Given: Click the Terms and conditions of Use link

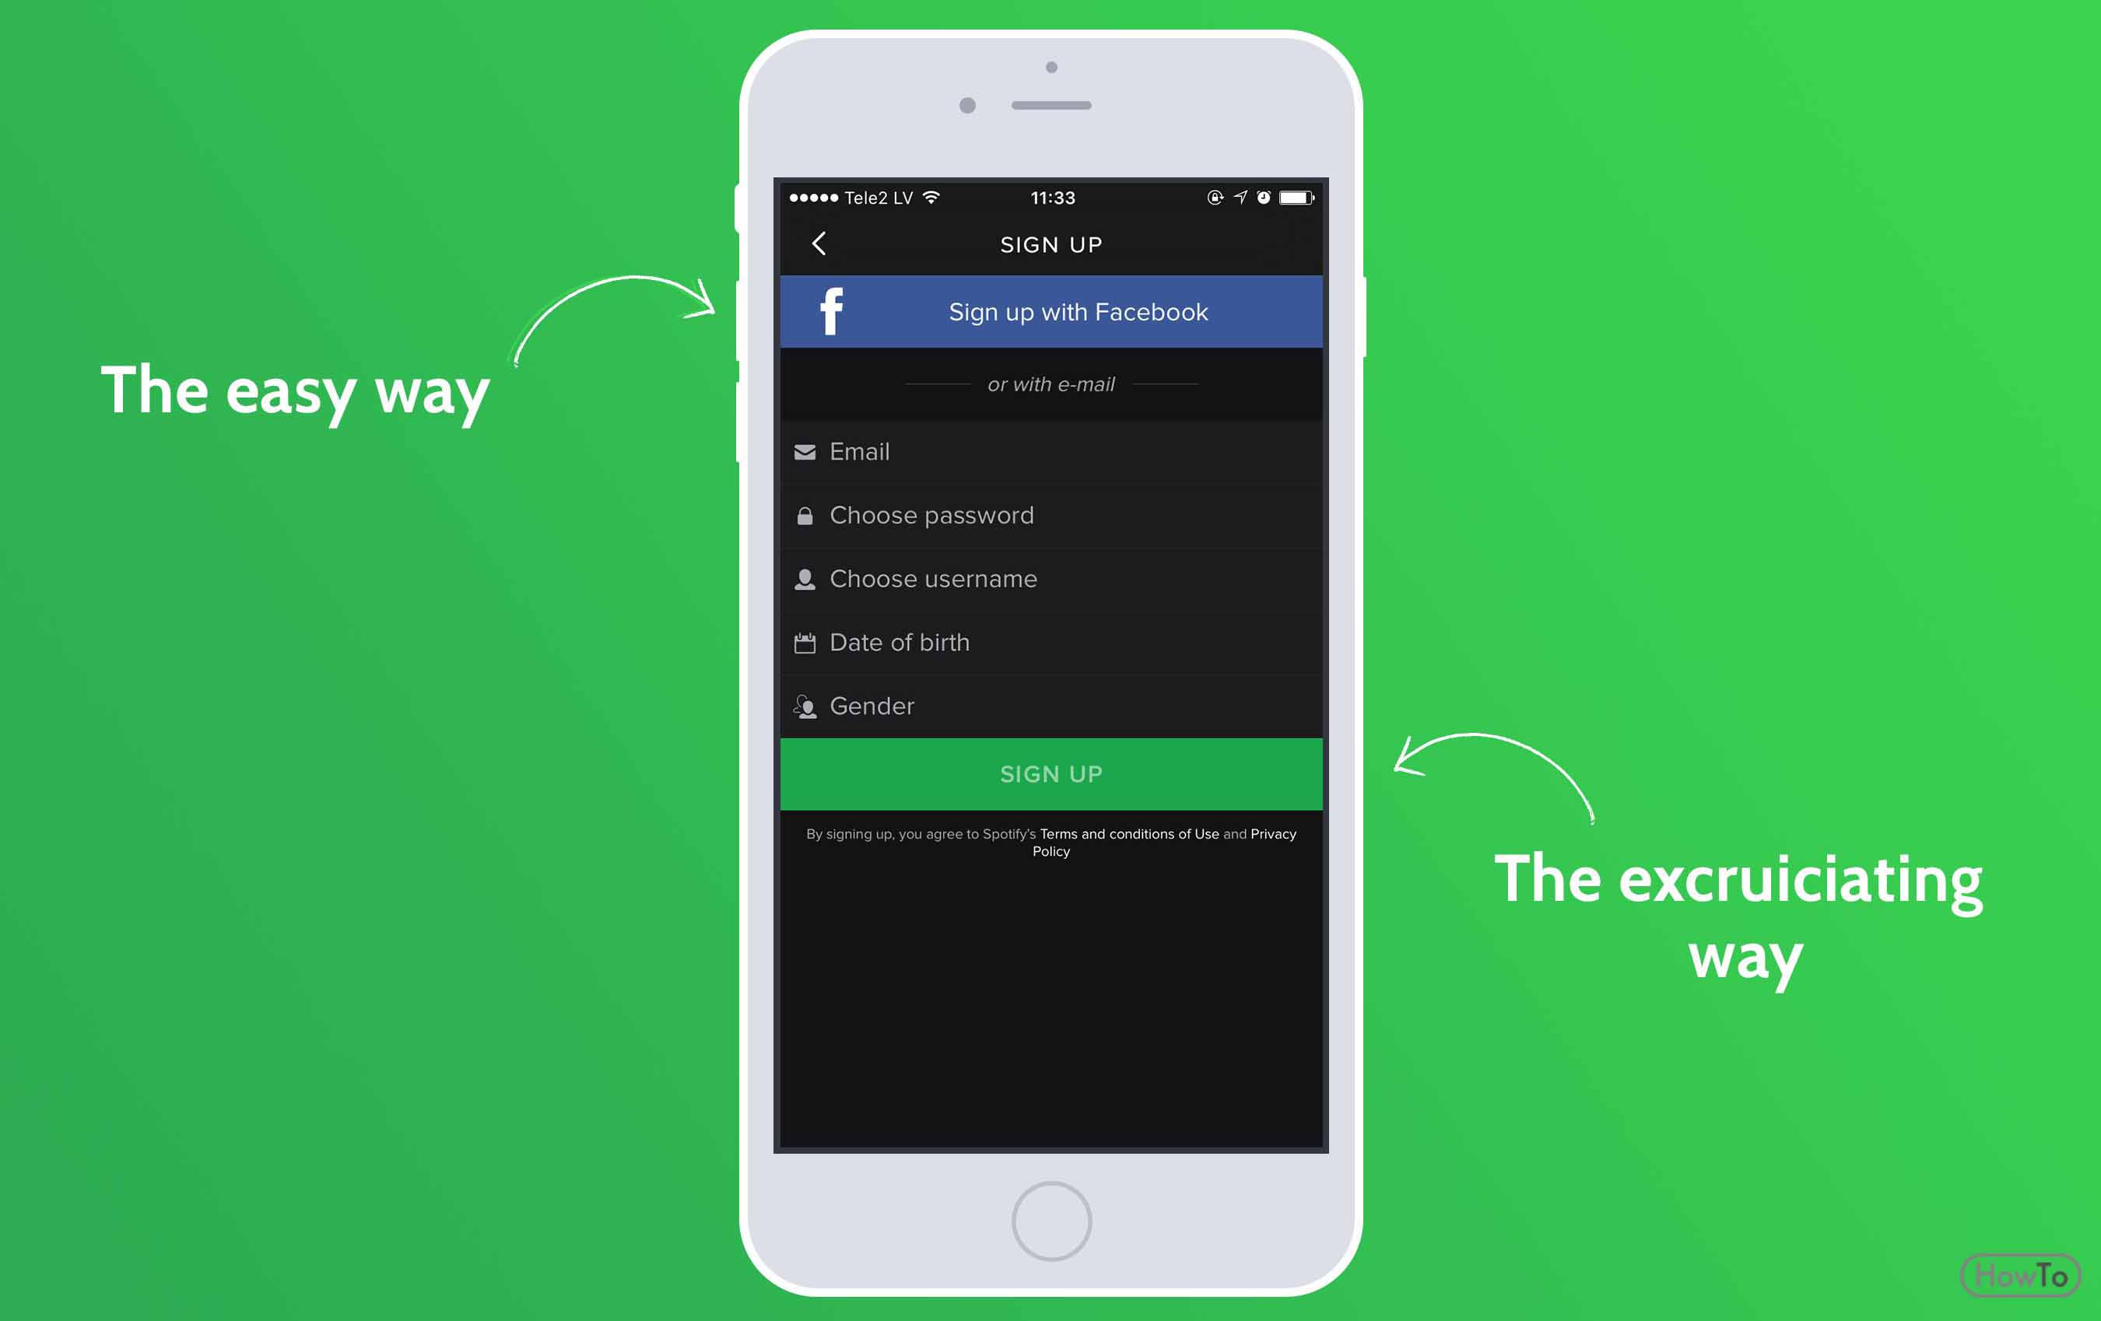Looking at the screenshot, I should pyautogui.click(x=1128, y=832).
